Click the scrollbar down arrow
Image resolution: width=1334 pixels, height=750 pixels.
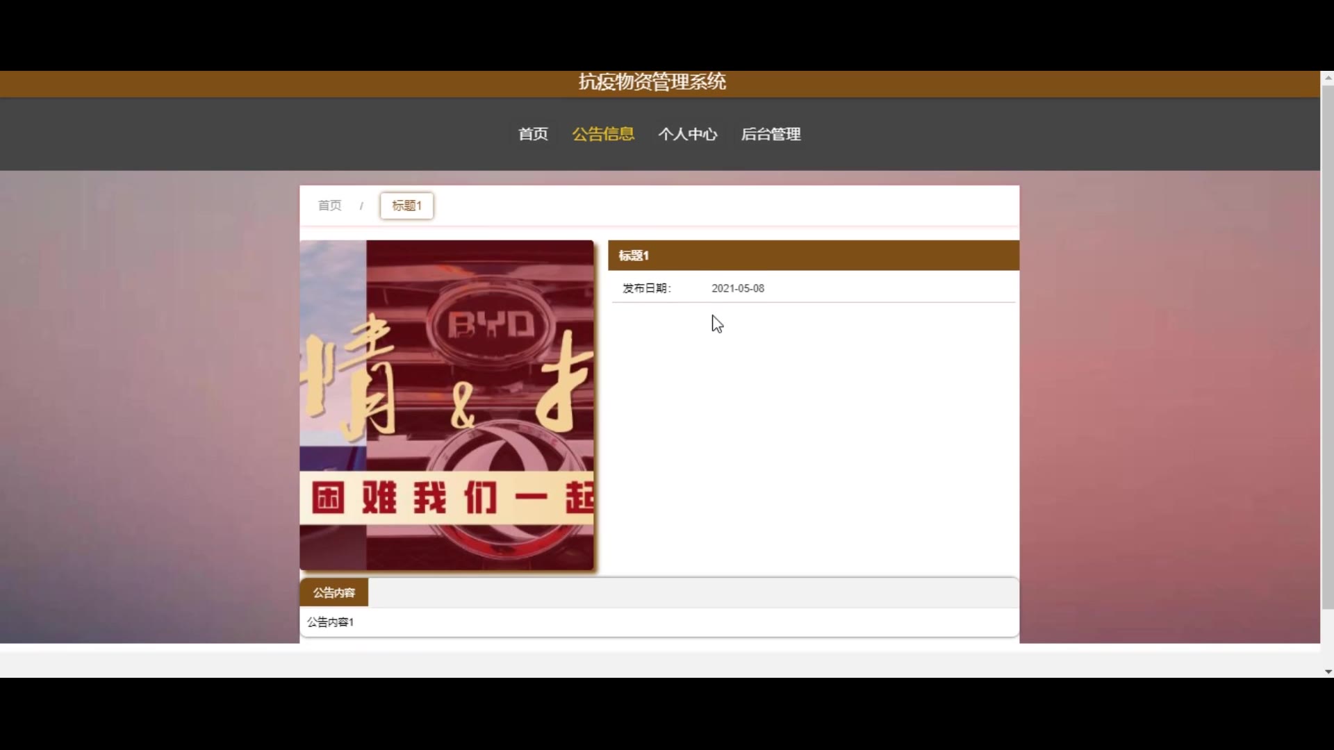1328,672
